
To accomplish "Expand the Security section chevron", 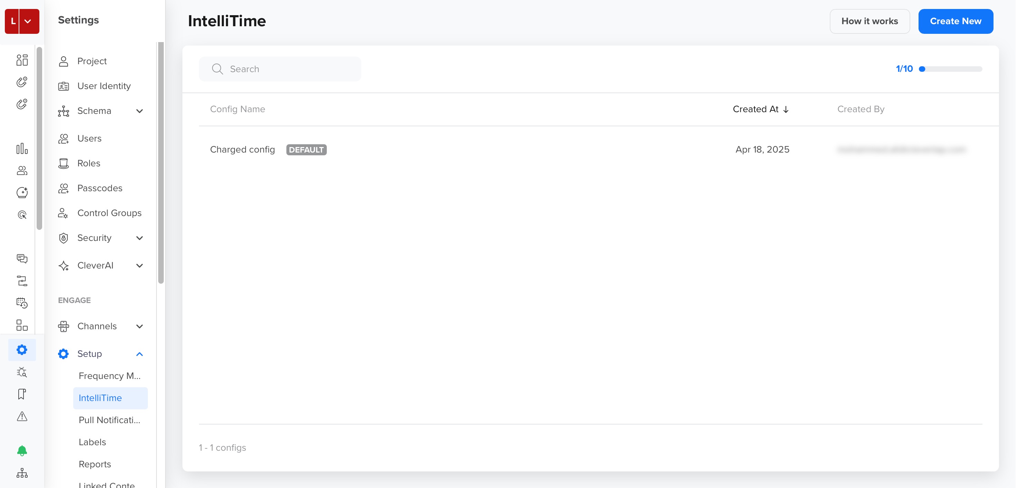I will (139, 238).
